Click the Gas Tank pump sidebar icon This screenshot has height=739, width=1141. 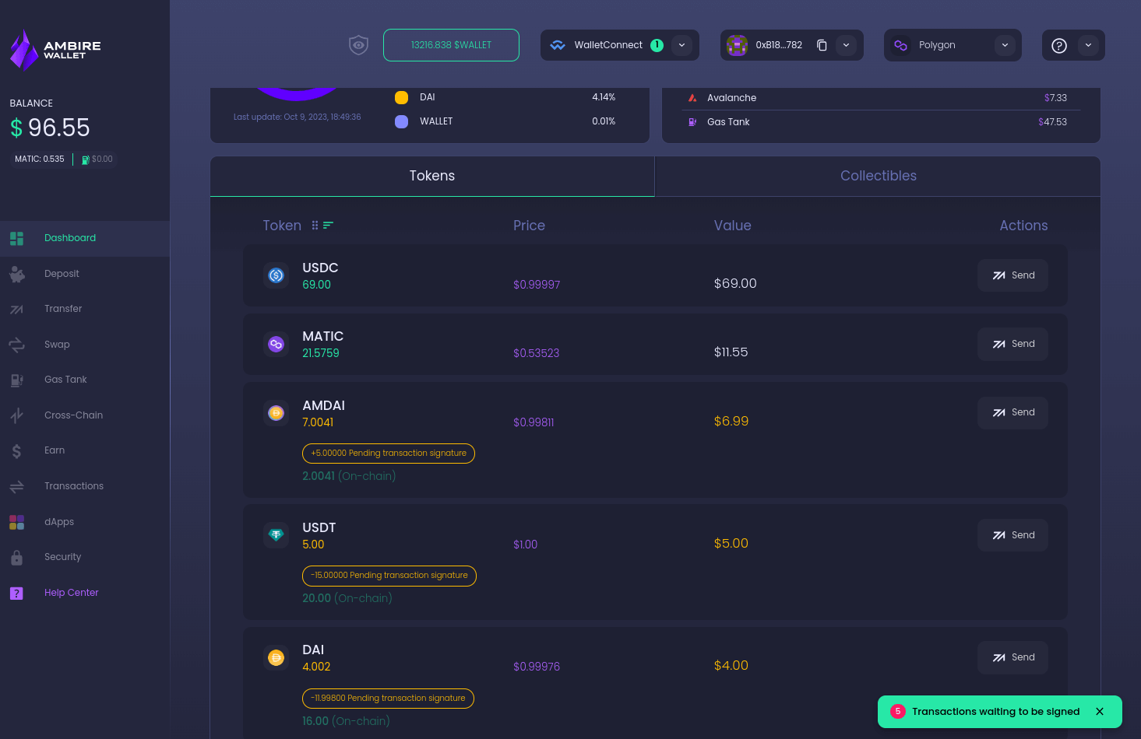[x=16, y=380]
